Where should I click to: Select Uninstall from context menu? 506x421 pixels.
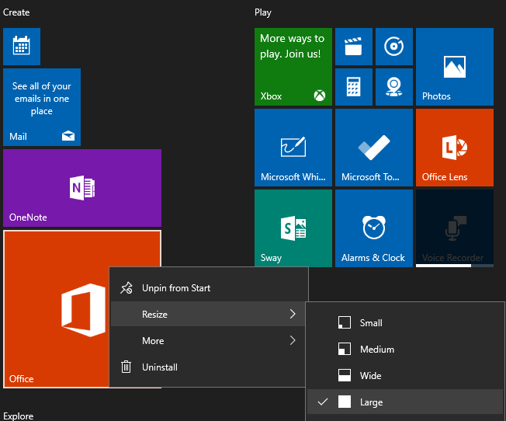(208, 367)
